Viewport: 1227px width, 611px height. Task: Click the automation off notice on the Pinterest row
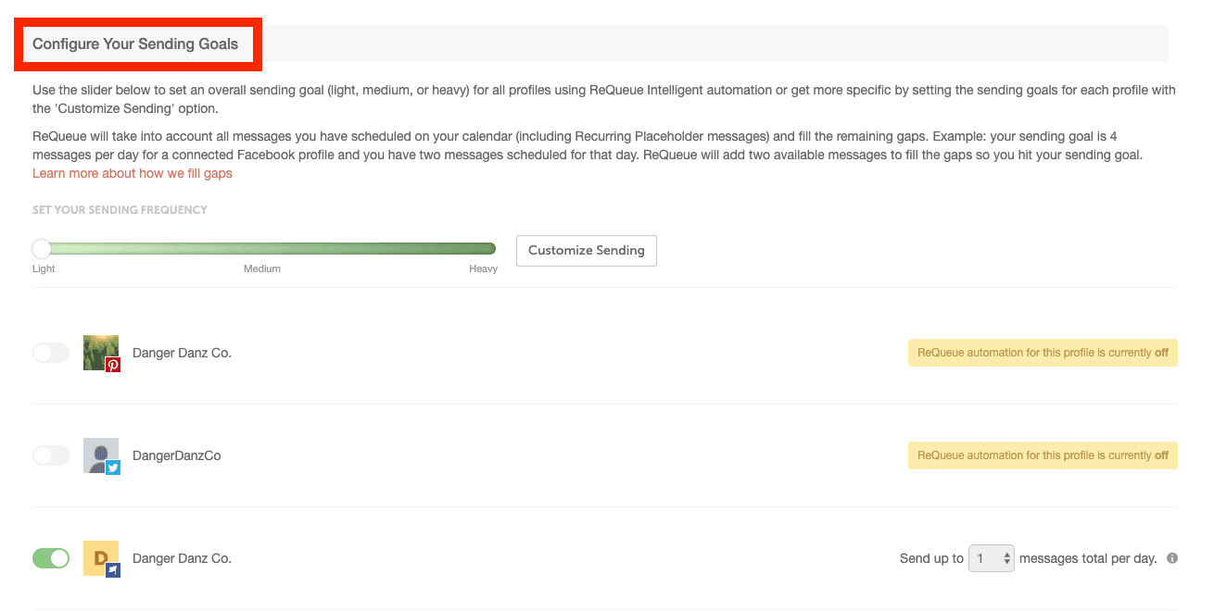[1043, 353]
